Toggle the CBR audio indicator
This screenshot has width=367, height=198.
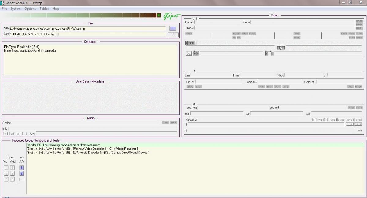click(165, 123)
